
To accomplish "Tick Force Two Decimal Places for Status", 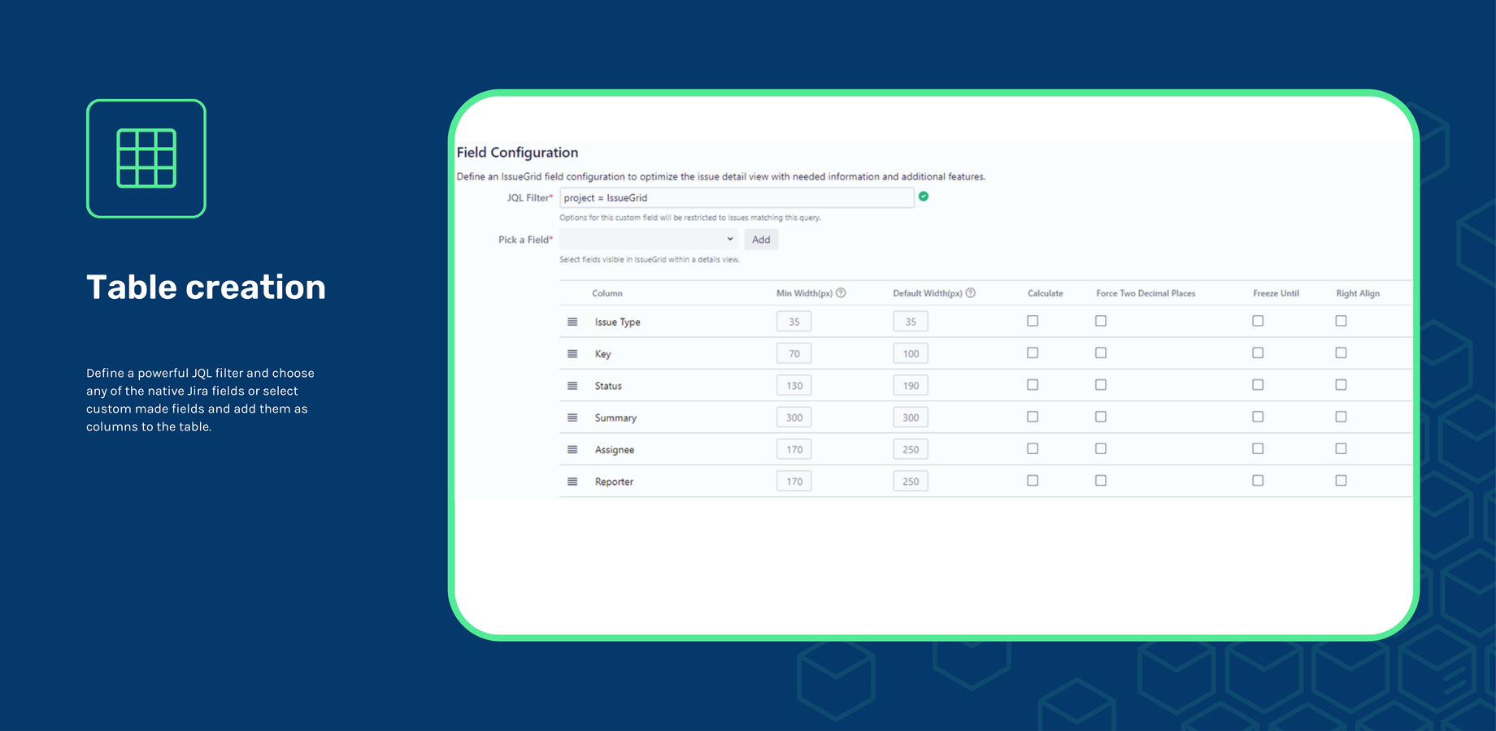I will click(x=1101, y=385).
